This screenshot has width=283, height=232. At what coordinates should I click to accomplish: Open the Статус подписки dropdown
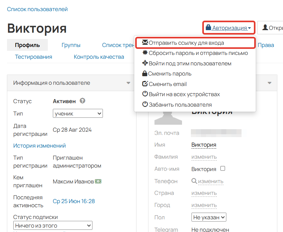tap(53, 225)
